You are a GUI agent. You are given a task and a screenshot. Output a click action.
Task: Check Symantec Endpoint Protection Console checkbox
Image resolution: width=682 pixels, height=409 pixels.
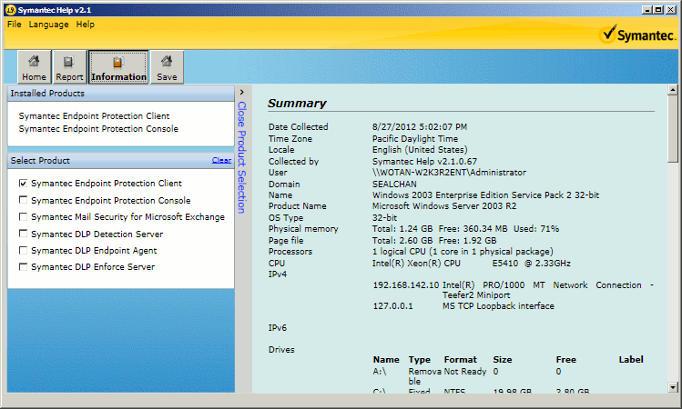click(23, 200)
